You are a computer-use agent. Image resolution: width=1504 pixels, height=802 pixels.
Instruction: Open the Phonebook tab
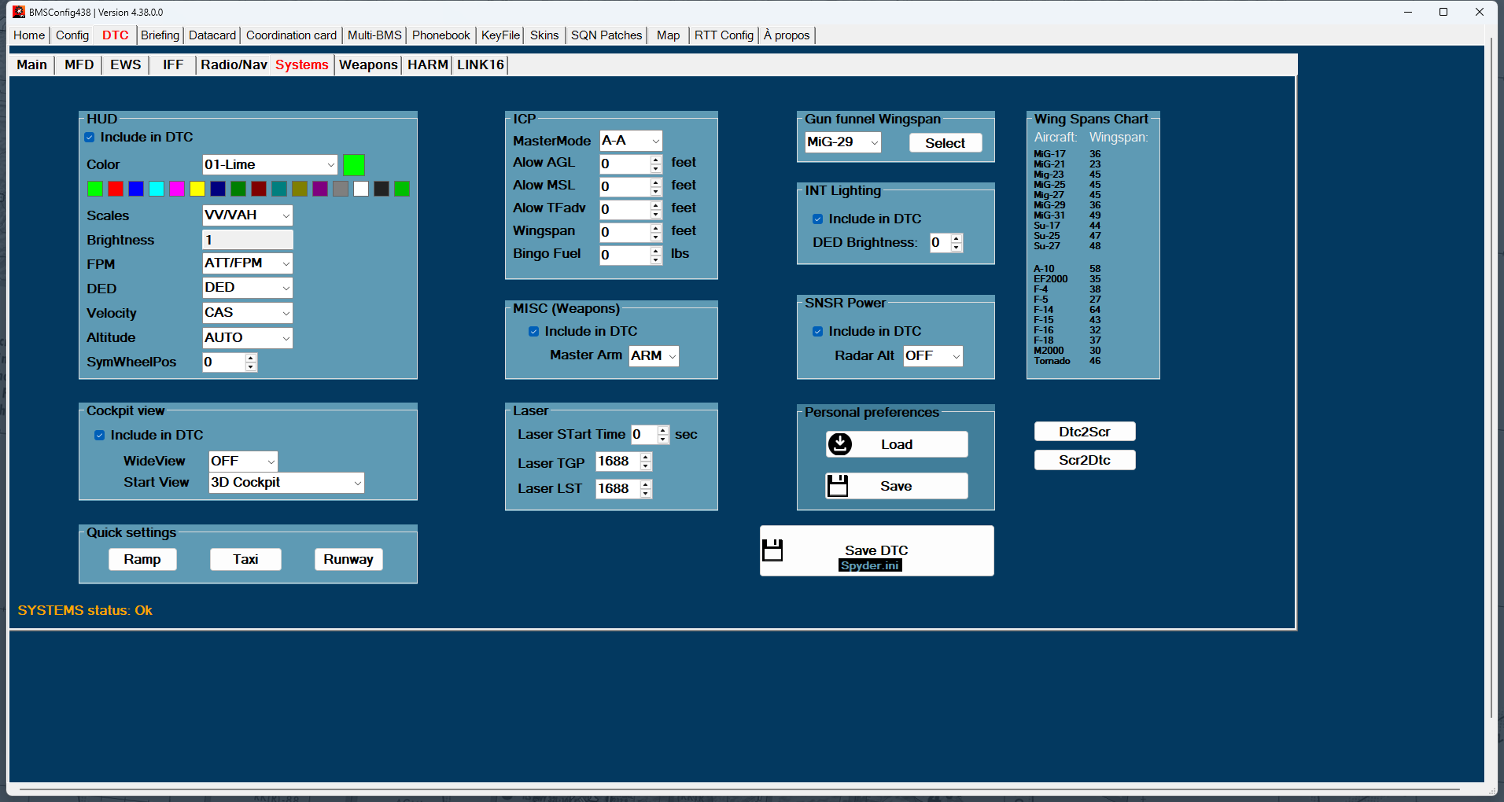(441, 35)
